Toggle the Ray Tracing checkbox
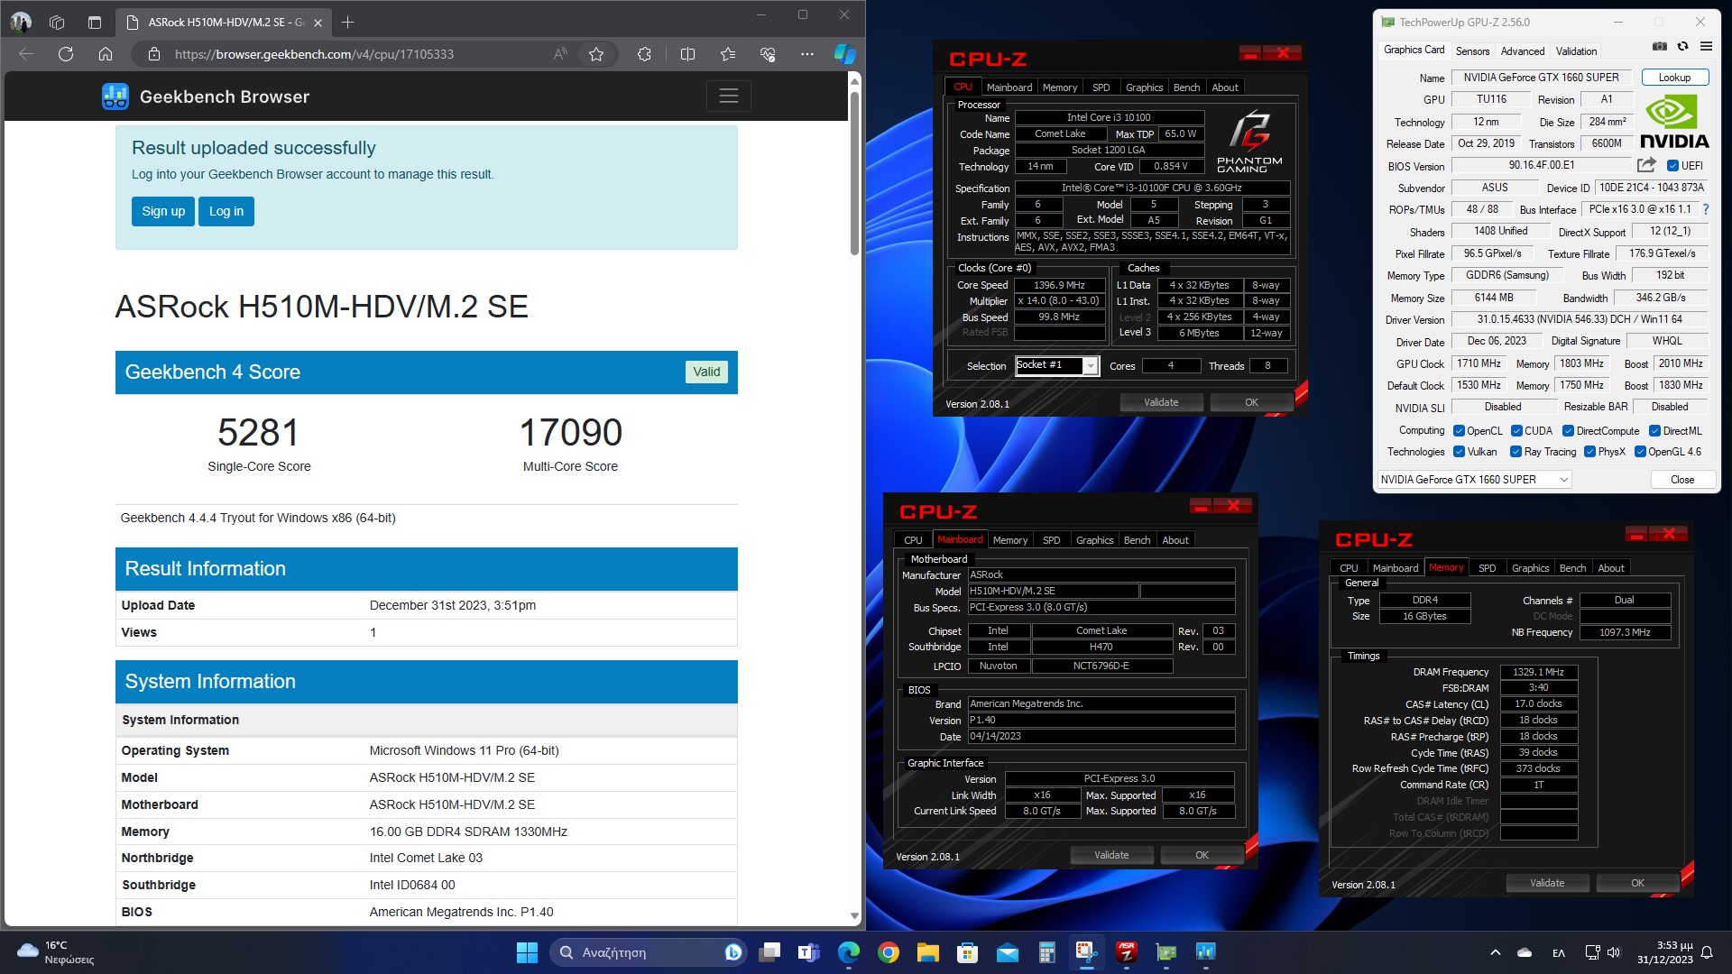Image resolution: width=1732 pixels, height=974 pixels. (1515, 452)
